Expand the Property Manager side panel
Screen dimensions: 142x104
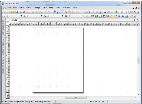tap(3, 56)
